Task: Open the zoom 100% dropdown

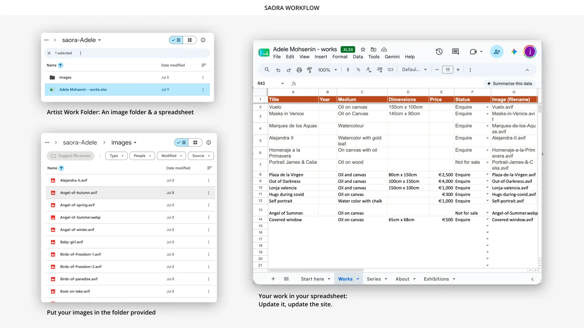Action: (x=328, y=70)
